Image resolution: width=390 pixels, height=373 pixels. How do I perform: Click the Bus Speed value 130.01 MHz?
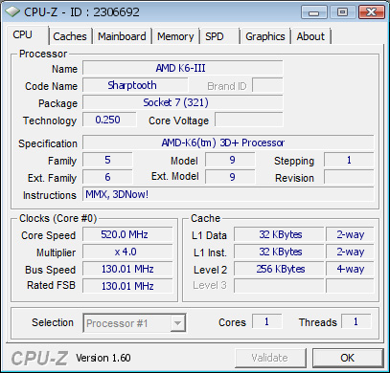[x=127, y=269]
